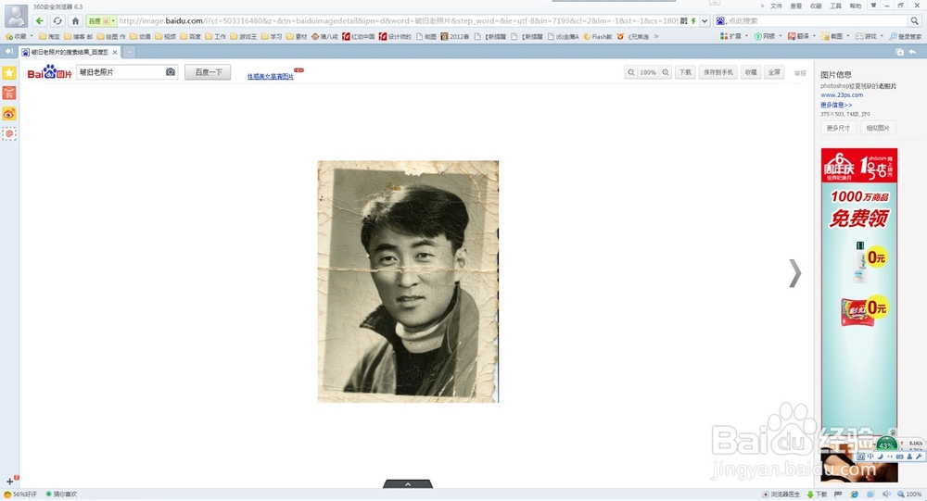Click the 百度一下 search button
Viewport: 927px width, 501px height.
(208, 72)
